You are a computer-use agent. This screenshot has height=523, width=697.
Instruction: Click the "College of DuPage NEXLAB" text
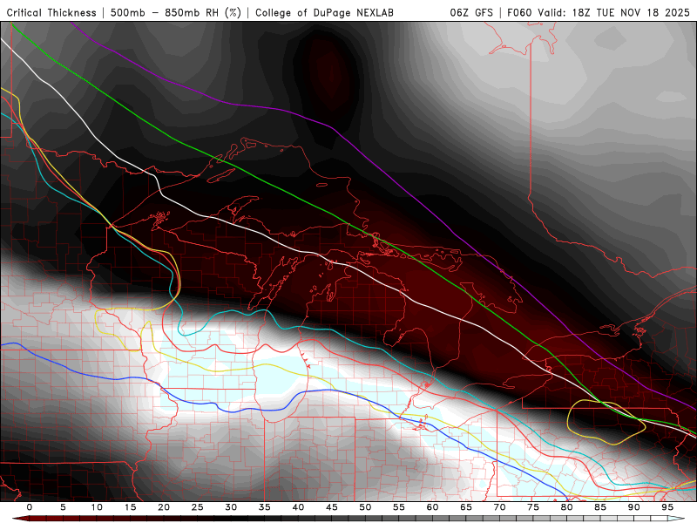tap(324, 13)
